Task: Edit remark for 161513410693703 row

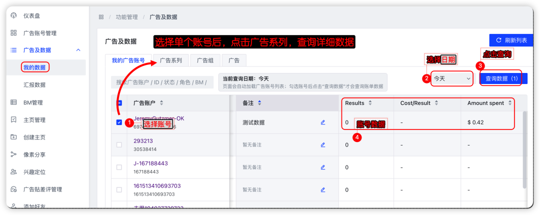Action: click(322, 189)
